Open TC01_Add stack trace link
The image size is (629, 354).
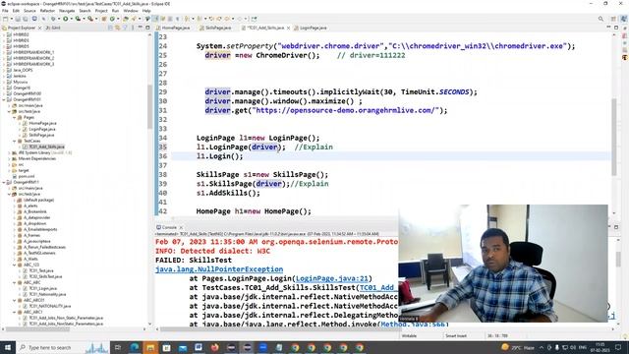(377, 288)
